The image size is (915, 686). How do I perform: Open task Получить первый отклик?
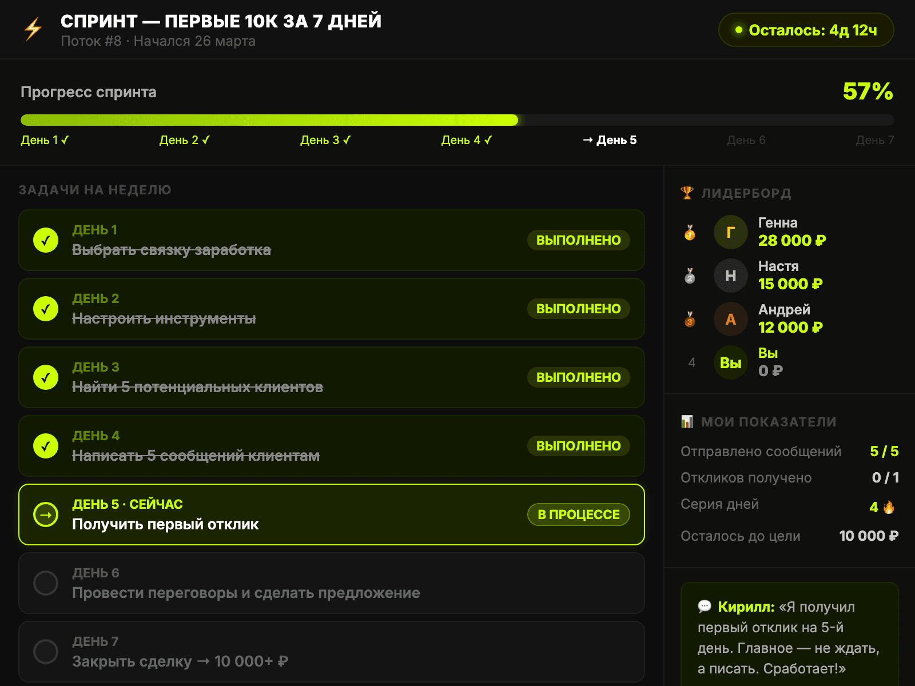pos(332,514)
